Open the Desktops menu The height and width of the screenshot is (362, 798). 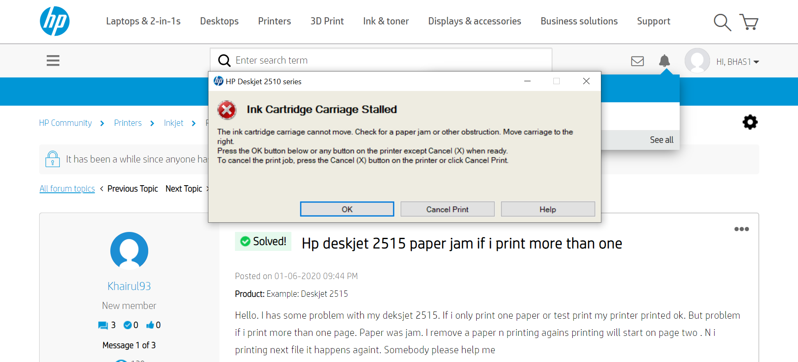pos(219,21)
